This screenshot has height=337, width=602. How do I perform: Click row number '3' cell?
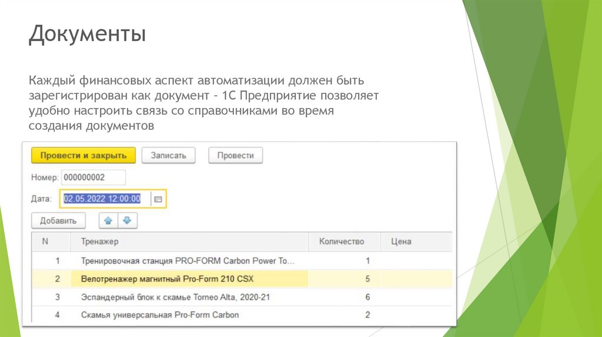(x=51, y=297)
